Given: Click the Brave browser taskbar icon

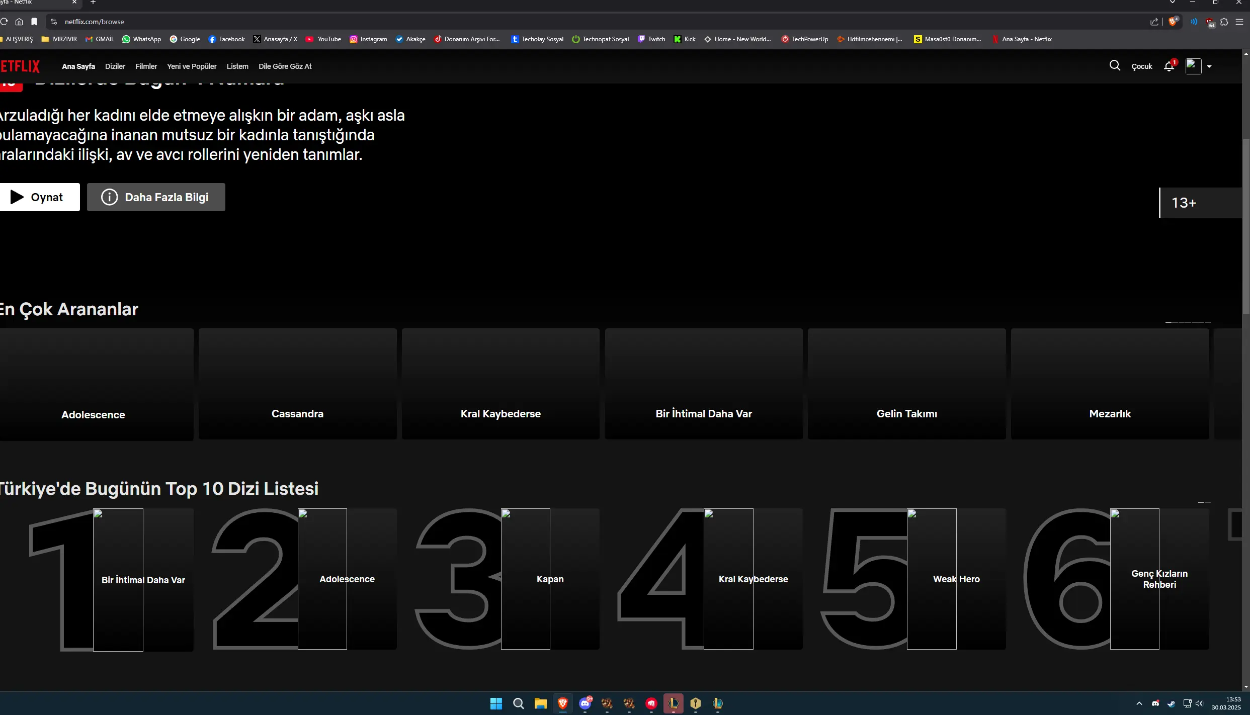Looking at the screenshot, I should [562, 703].
